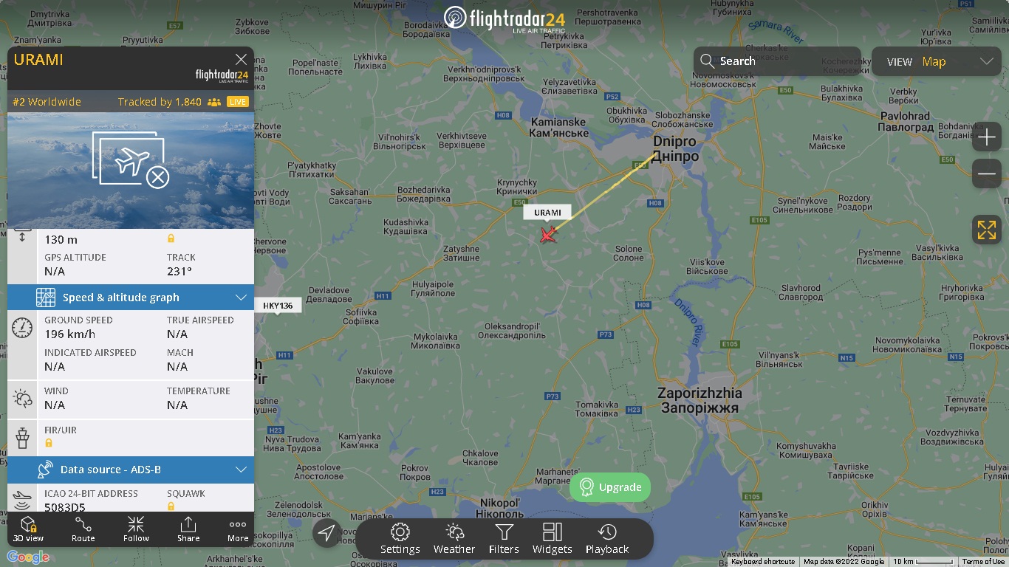The image size is (1009, 567).
Task: Open the Filters funnel
Action: click(504, 539)
